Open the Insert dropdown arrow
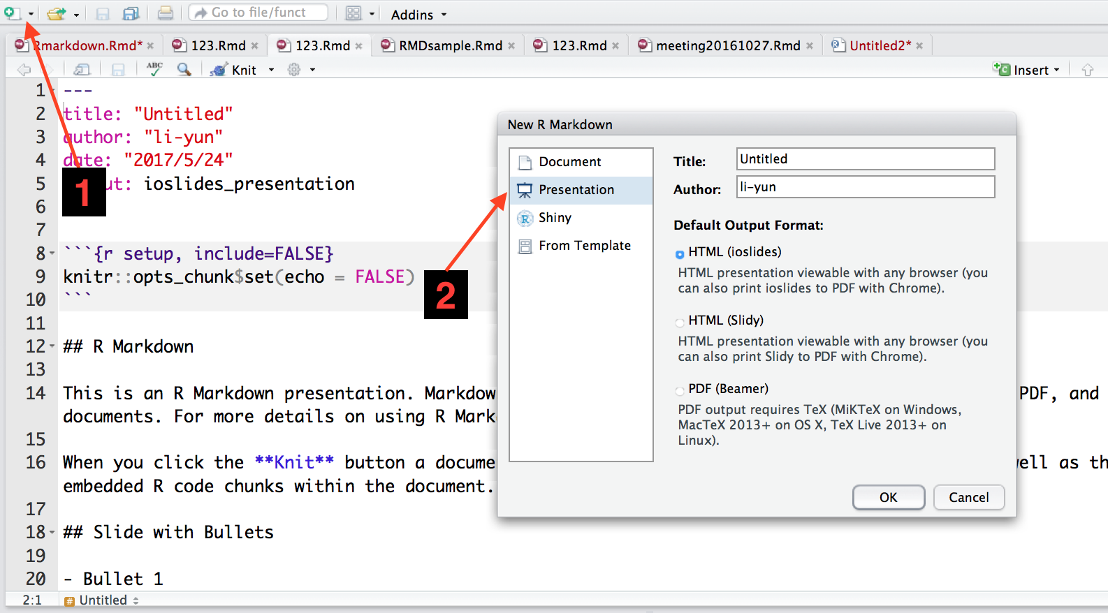 pos(1056,70)
